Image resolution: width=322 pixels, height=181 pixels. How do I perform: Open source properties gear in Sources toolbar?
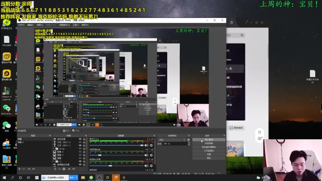point(64,169)
